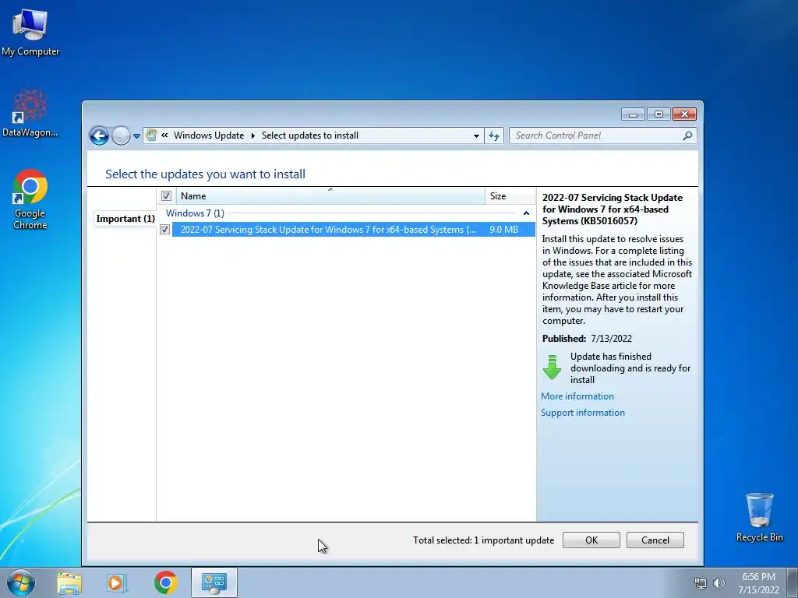Sort by the Size column header

[510, 195]
